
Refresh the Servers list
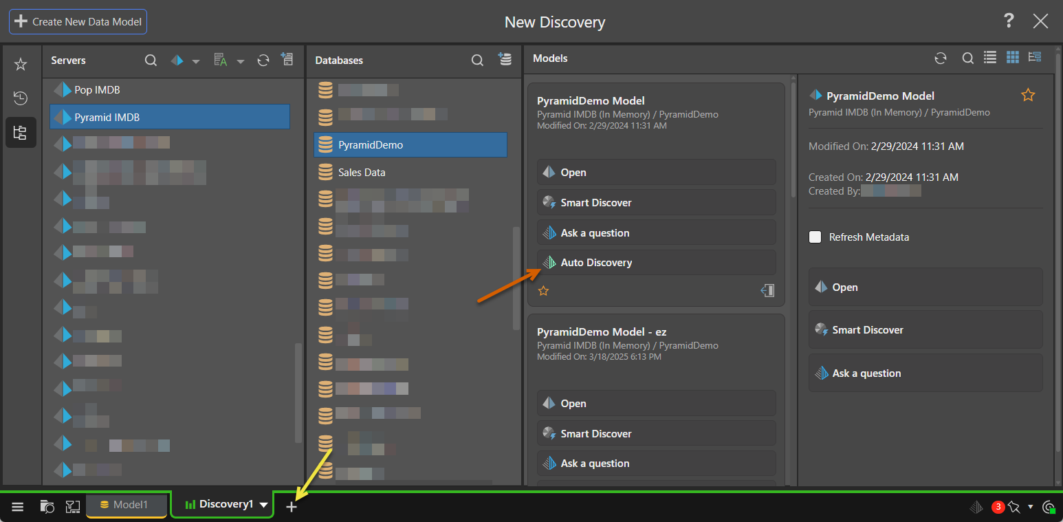[x=263, y=61]
